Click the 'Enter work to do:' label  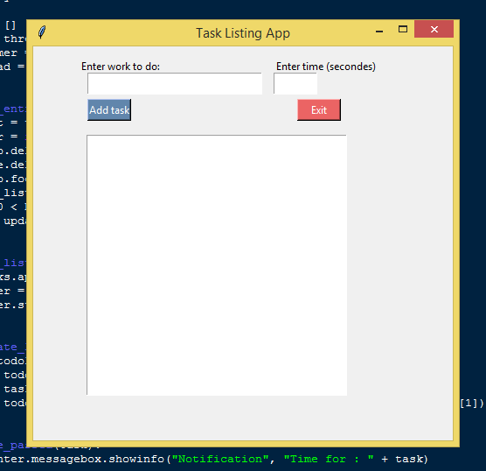click(x=121, y=67)
